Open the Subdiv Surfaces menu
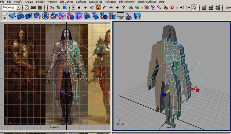231x134 pixels. tap(147, 2)
